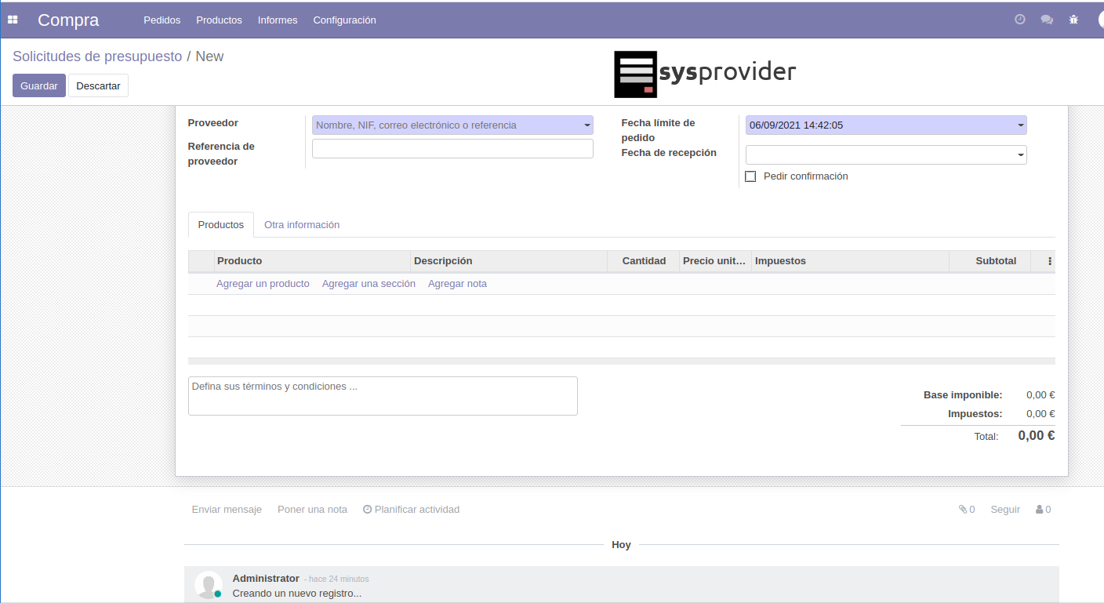Click the Descartar button
Screen dimensions: 1104x603
tap(98, 85)
